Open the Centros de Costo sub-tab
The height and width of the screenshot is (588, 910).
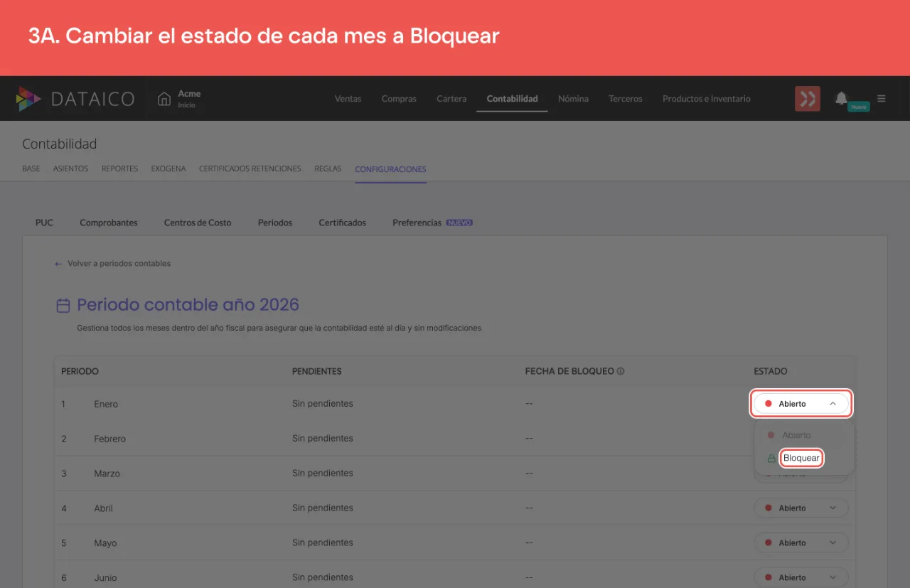click(x=198, y=223)
